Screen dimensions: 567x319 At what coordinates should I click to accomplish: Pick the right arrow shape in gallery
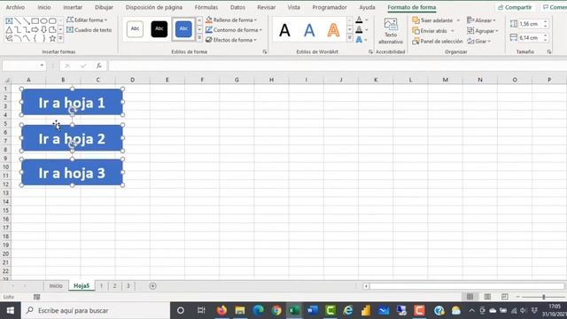coord(35,29)
